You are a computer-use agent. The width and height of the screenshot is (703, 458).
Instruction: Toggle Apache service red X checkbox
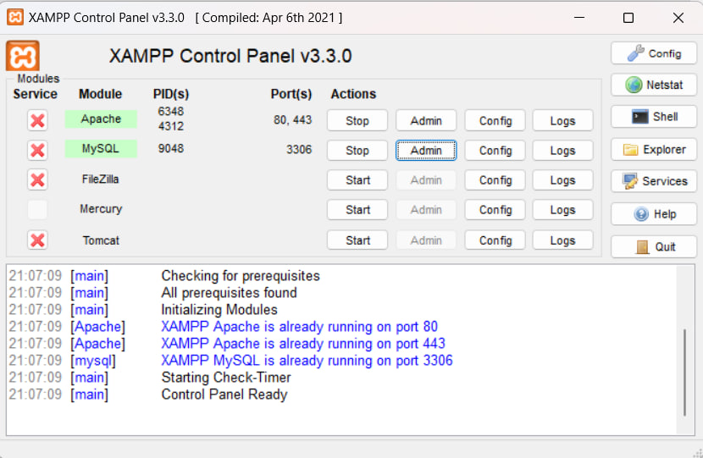pos(37,120)
